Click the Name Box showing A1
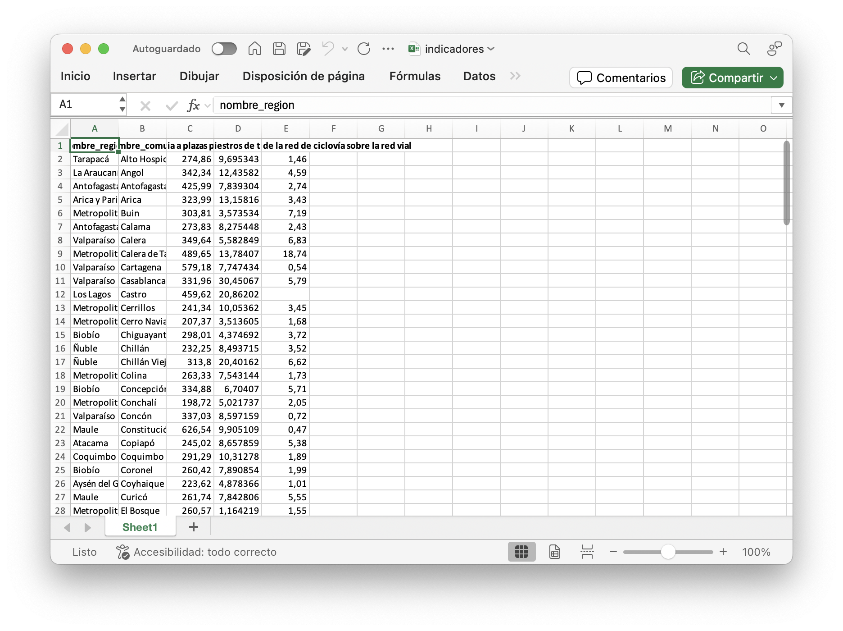 click(86, 105)
